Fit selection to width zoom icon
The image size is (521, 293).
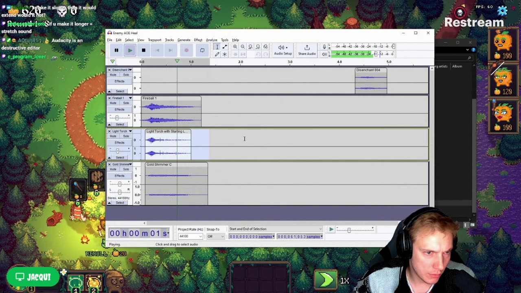(x=250, y=47)
